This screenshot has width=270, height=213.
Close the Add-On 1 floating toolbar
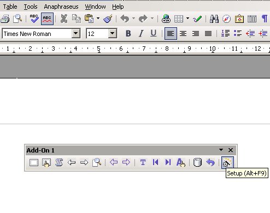pyautogui.click(x=231, y=150)
